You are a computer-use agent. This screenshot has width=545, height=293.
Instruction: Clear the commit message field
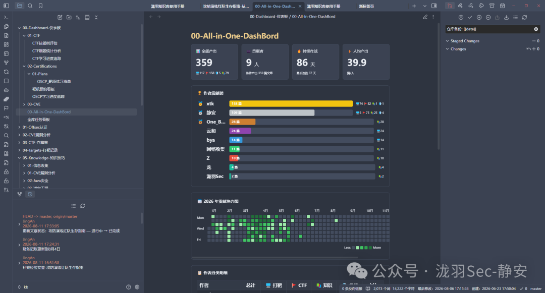536,29
